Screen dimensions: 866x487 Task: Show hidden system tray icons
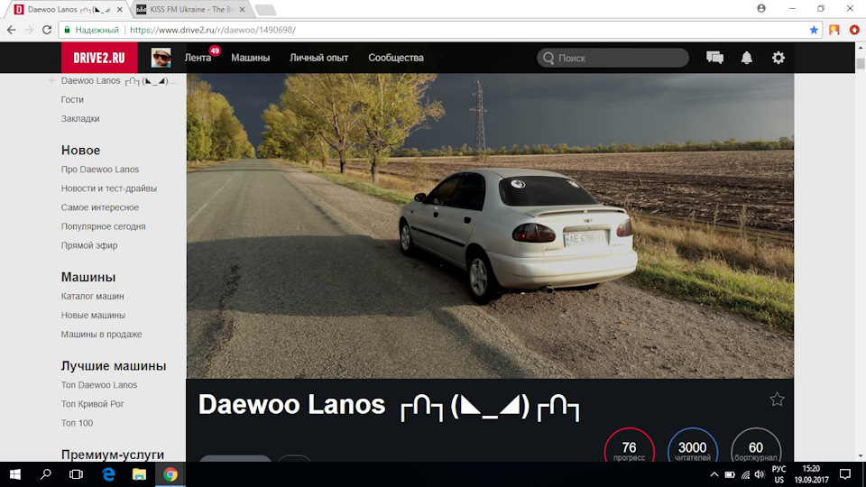point(714,474)
